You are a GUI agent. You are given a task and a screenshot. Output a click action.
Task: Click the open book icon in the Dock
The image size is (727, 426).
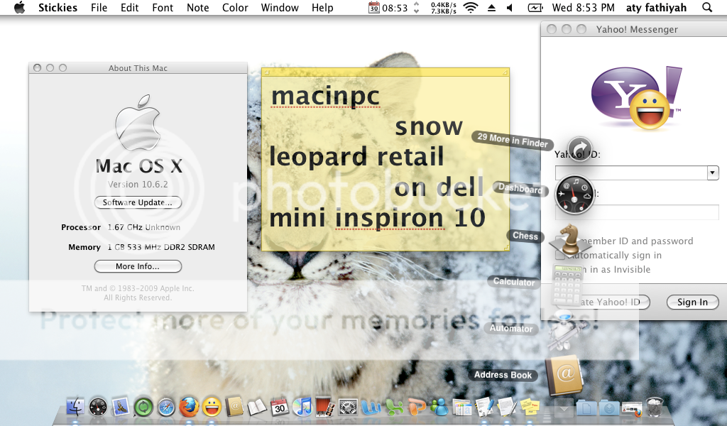coord(257,408)
